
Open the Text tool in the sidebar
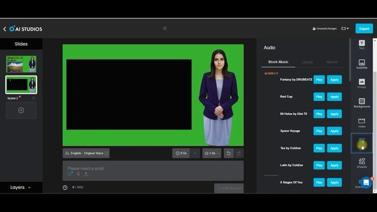(x=362, y=45)
